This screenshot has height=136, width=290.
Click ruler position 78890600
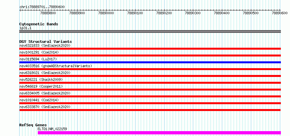(280, 13)
